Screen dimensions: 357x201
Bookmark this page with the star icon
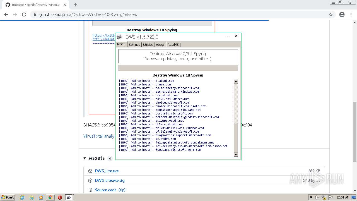pos(331,15)
